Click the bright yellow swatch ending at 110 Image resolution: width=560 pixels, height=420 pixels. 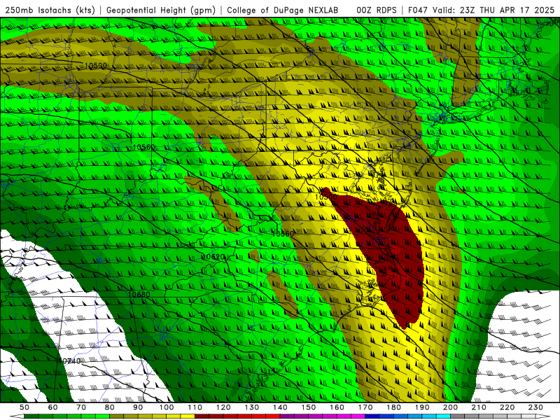coord(188,416)
